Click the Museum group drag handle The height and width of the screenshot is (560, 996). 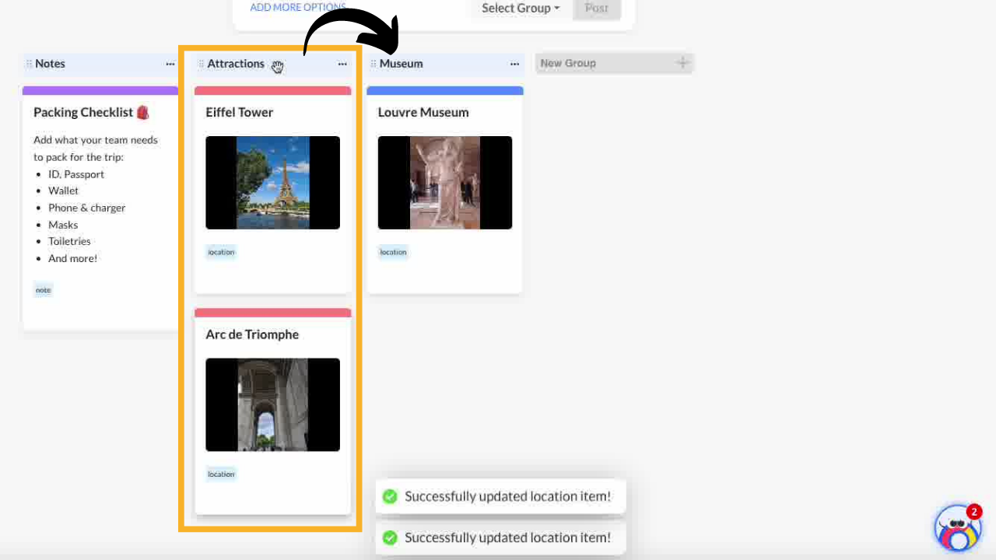[x=373, y=64]
